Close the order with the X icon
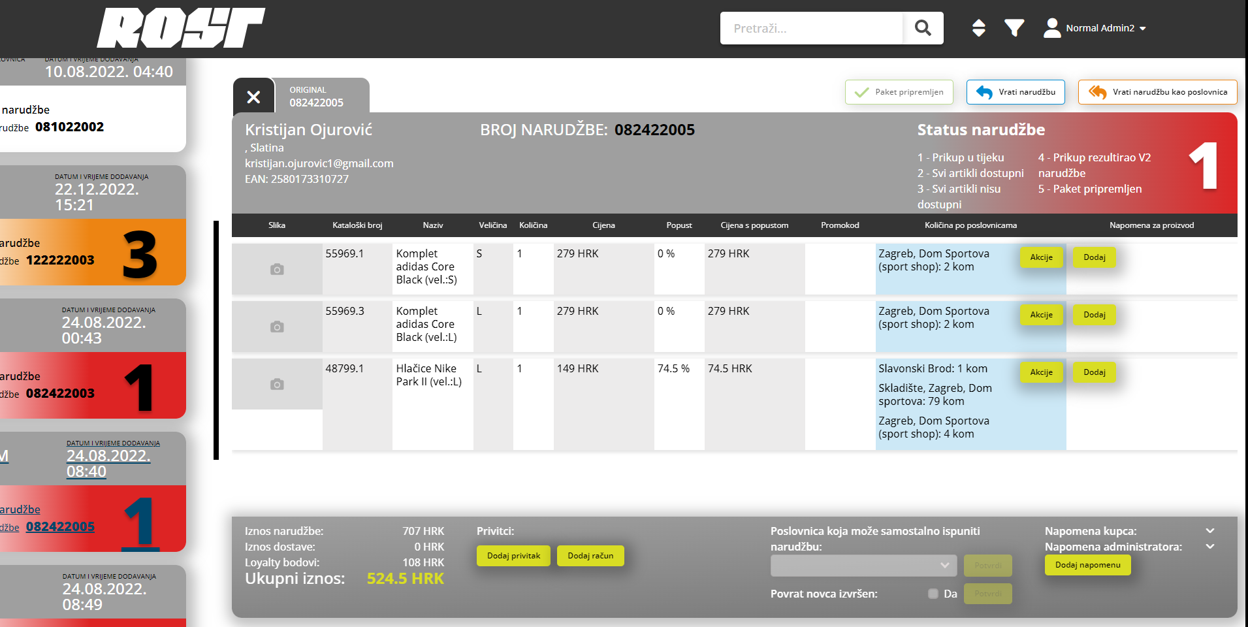The width and height of the screenshot is (1248, 627). [x=253, y=97]
